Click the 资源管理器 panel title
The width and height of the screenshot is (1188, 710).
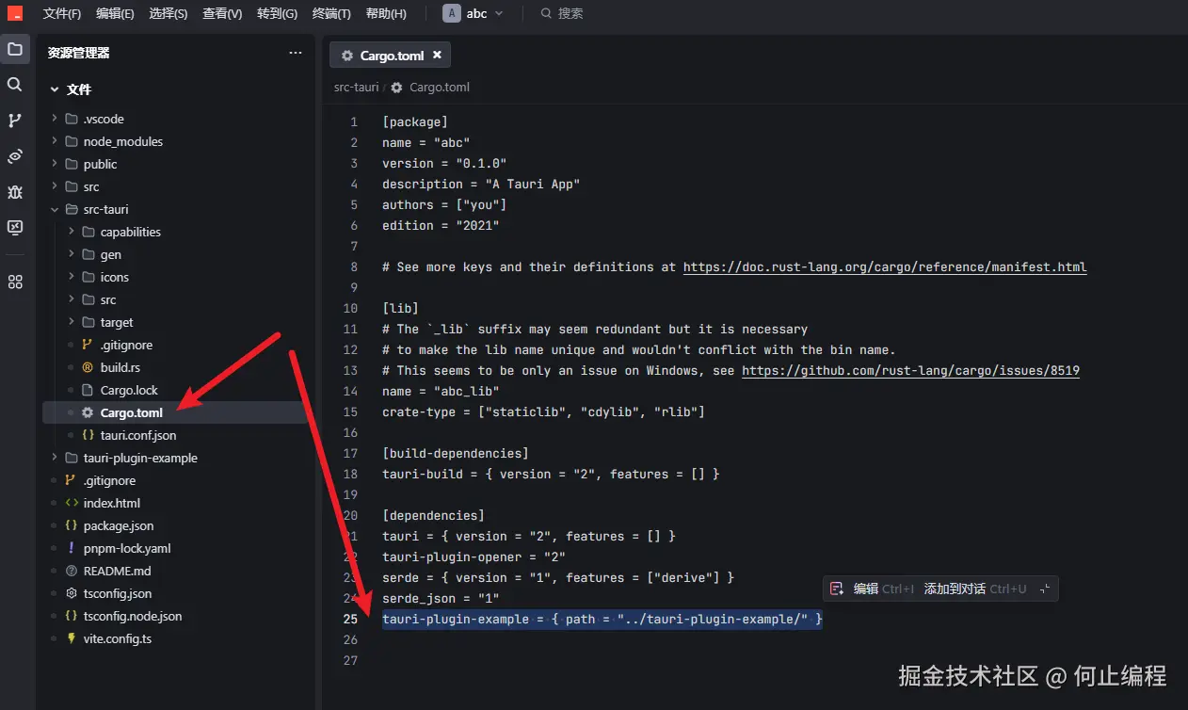tap(79, 53)
